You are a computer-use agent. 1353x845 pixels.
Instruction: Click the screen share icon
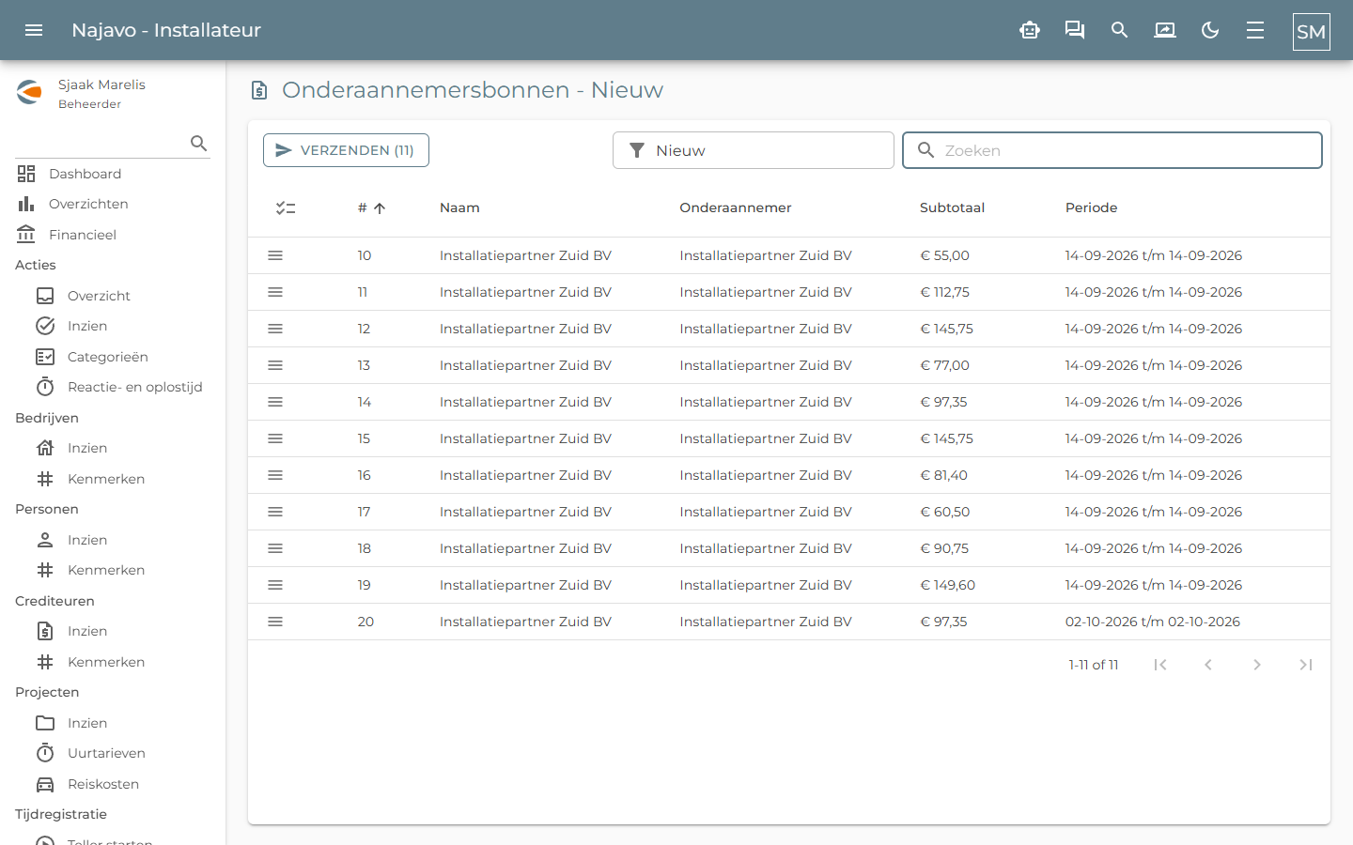pyautogui.click(x=1165, y=30)
